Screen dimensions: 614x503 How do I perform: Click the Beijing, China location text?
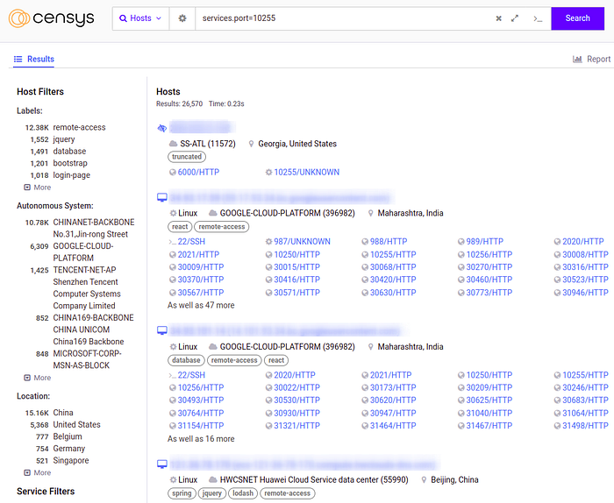pyautogui.click(x=454, y=480)
